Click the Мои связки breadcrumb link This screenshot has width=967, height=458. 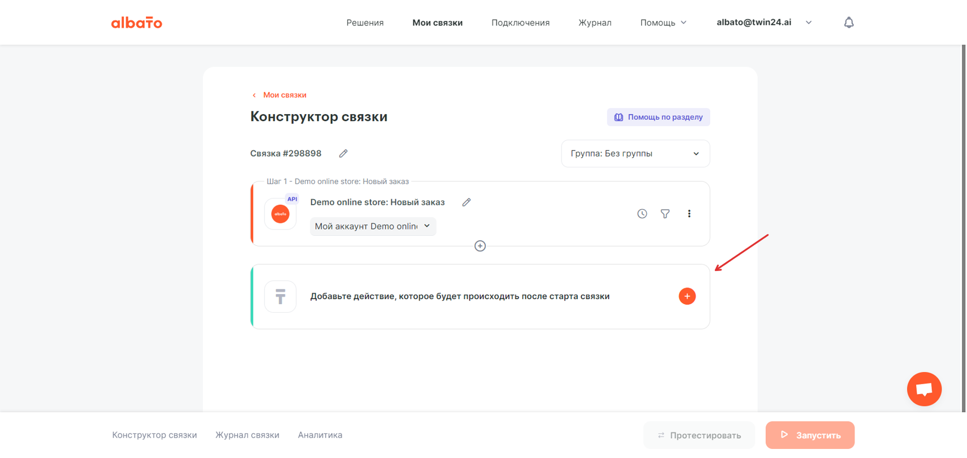pos(284,95)
